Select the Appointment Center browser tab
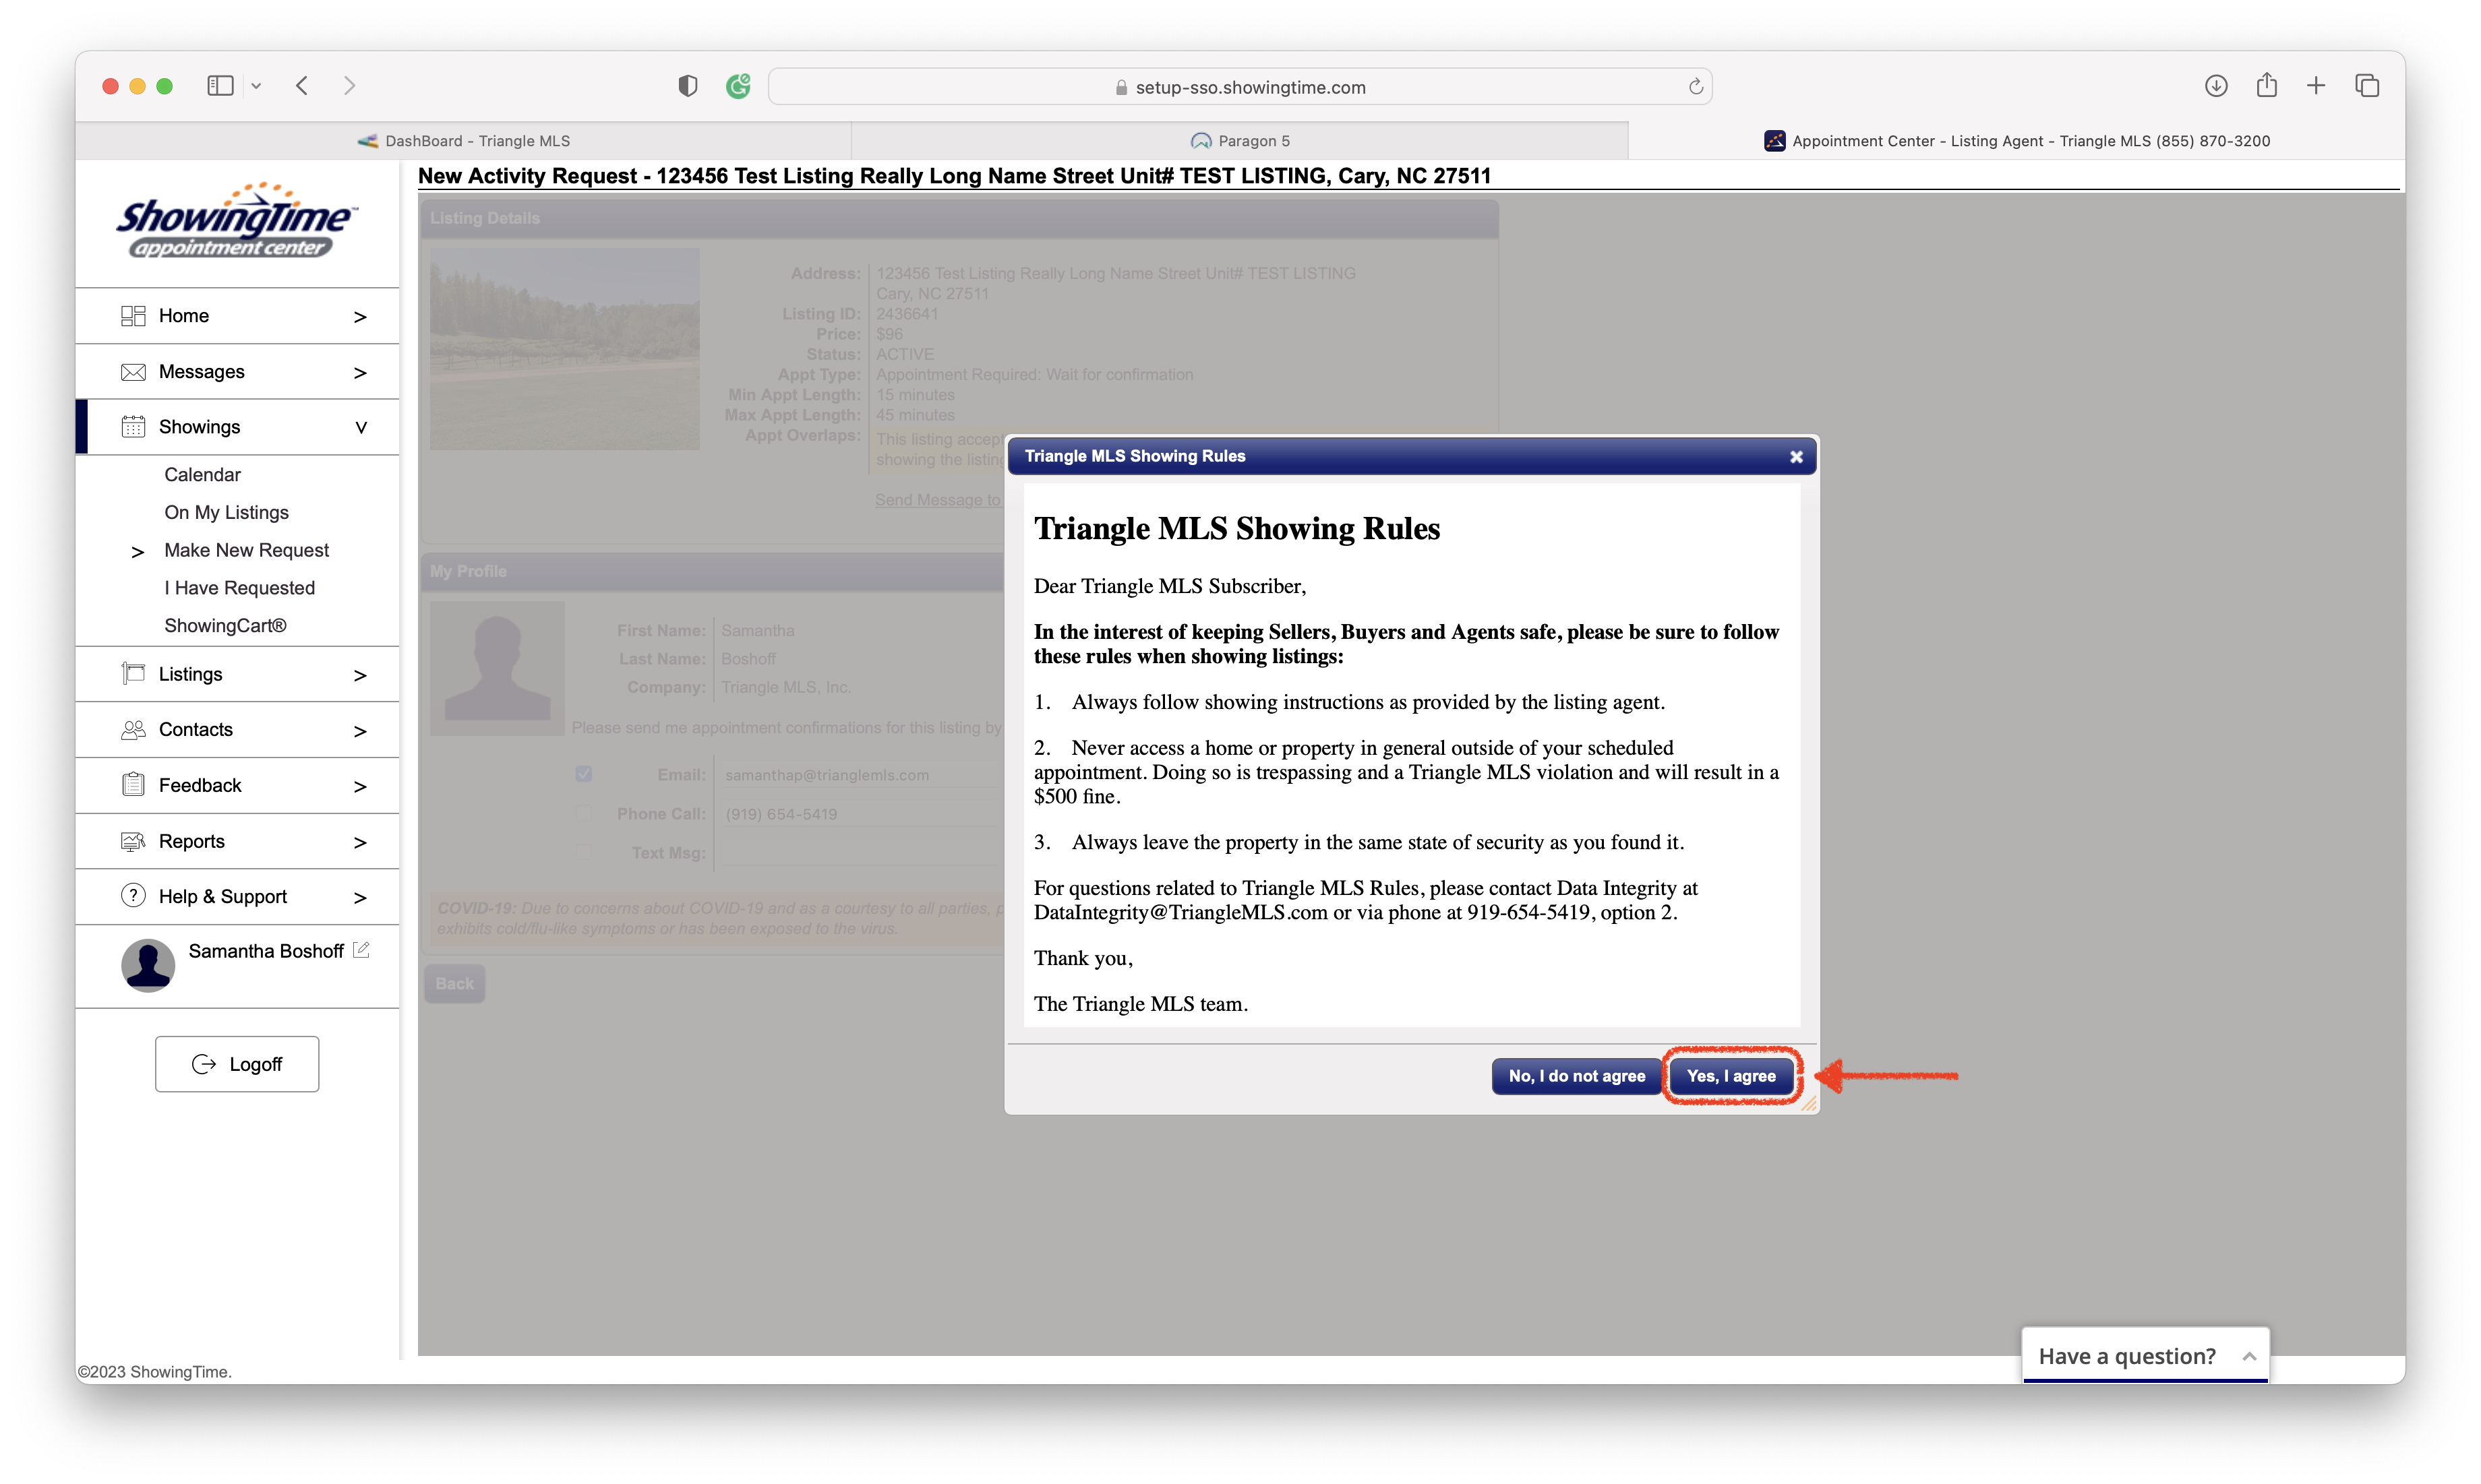The height and width of the screenshot is (1484, 2481). coord(2016,141)
